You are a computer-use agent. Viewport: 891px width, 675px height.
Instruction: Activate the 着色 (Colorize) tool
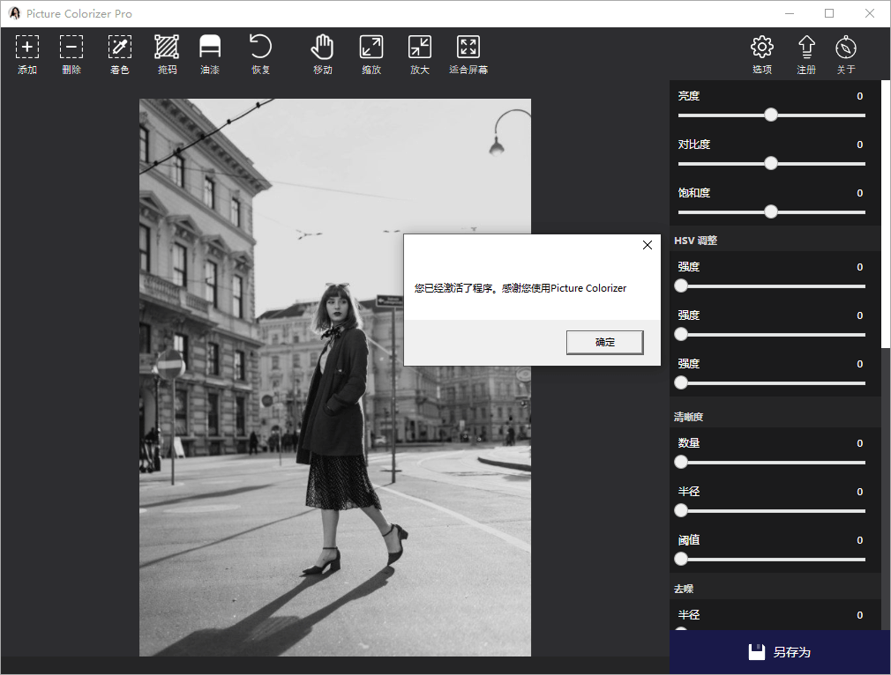pyautogui.click(x=120, y=48)
